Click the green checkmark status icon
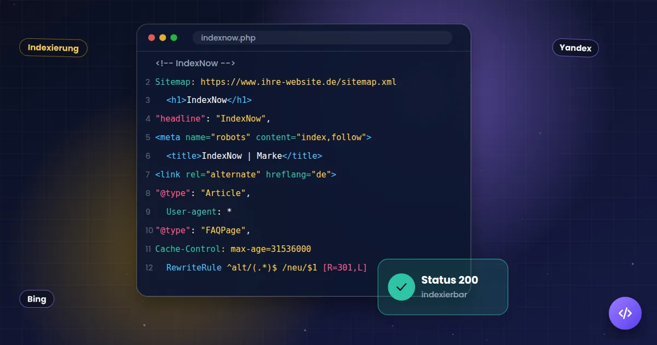Viewport: 657px width, 345px height. 401,287
